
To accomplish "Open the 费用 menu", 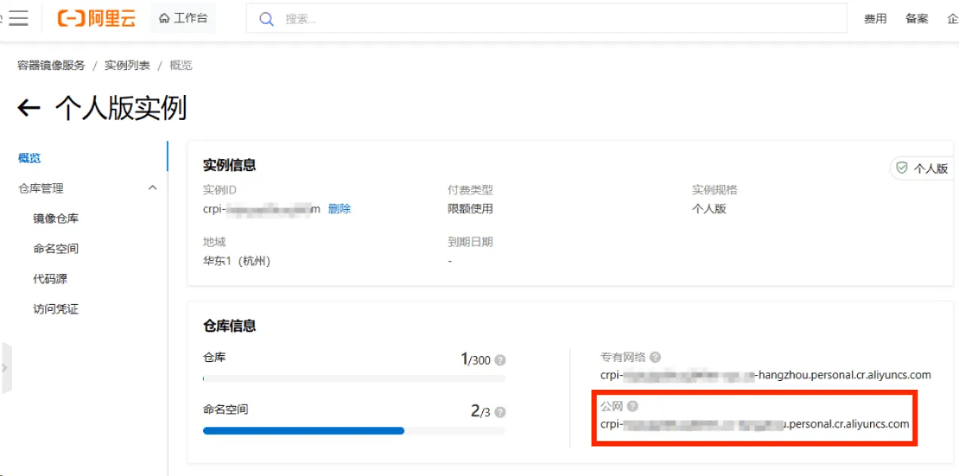I will coord(875,19).
